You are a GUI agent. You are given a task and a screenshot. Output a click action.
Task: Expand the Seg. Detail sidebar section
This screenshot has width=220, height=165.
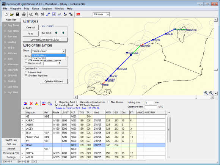click(x=11, y=25)
